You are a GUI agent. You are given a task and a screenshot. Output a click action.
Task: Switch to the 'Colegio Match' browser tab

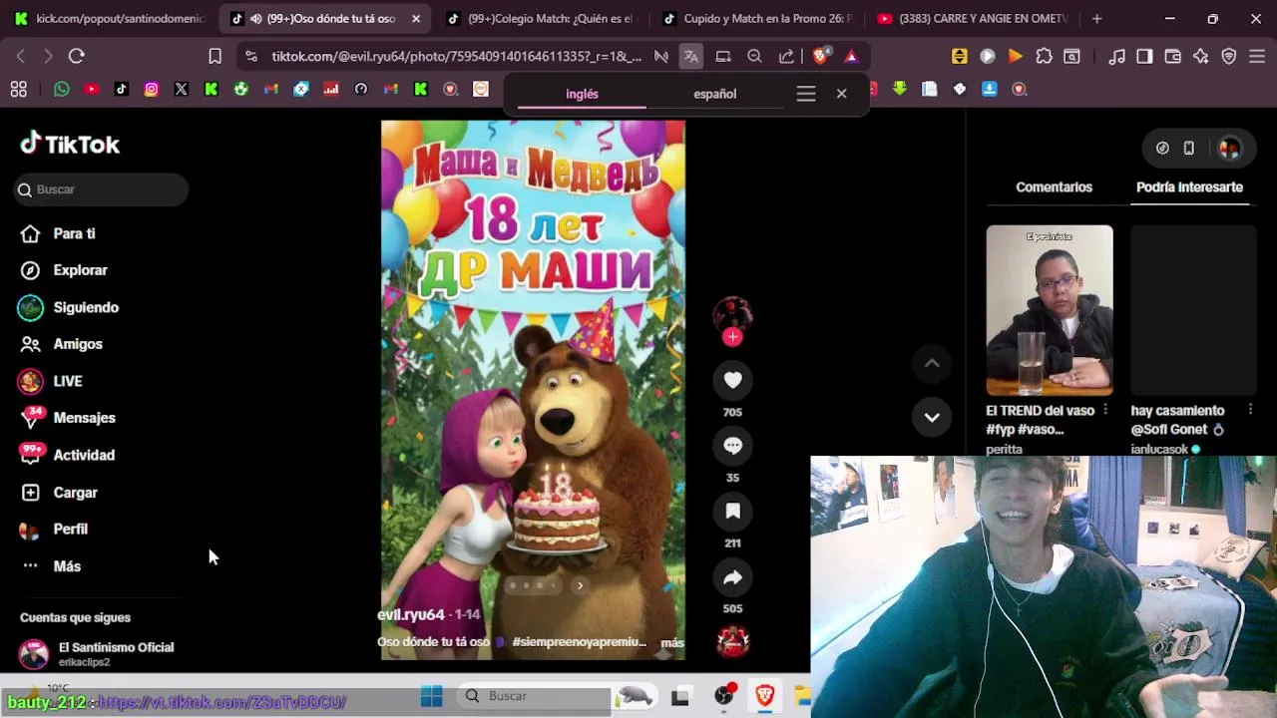[539, 18]
